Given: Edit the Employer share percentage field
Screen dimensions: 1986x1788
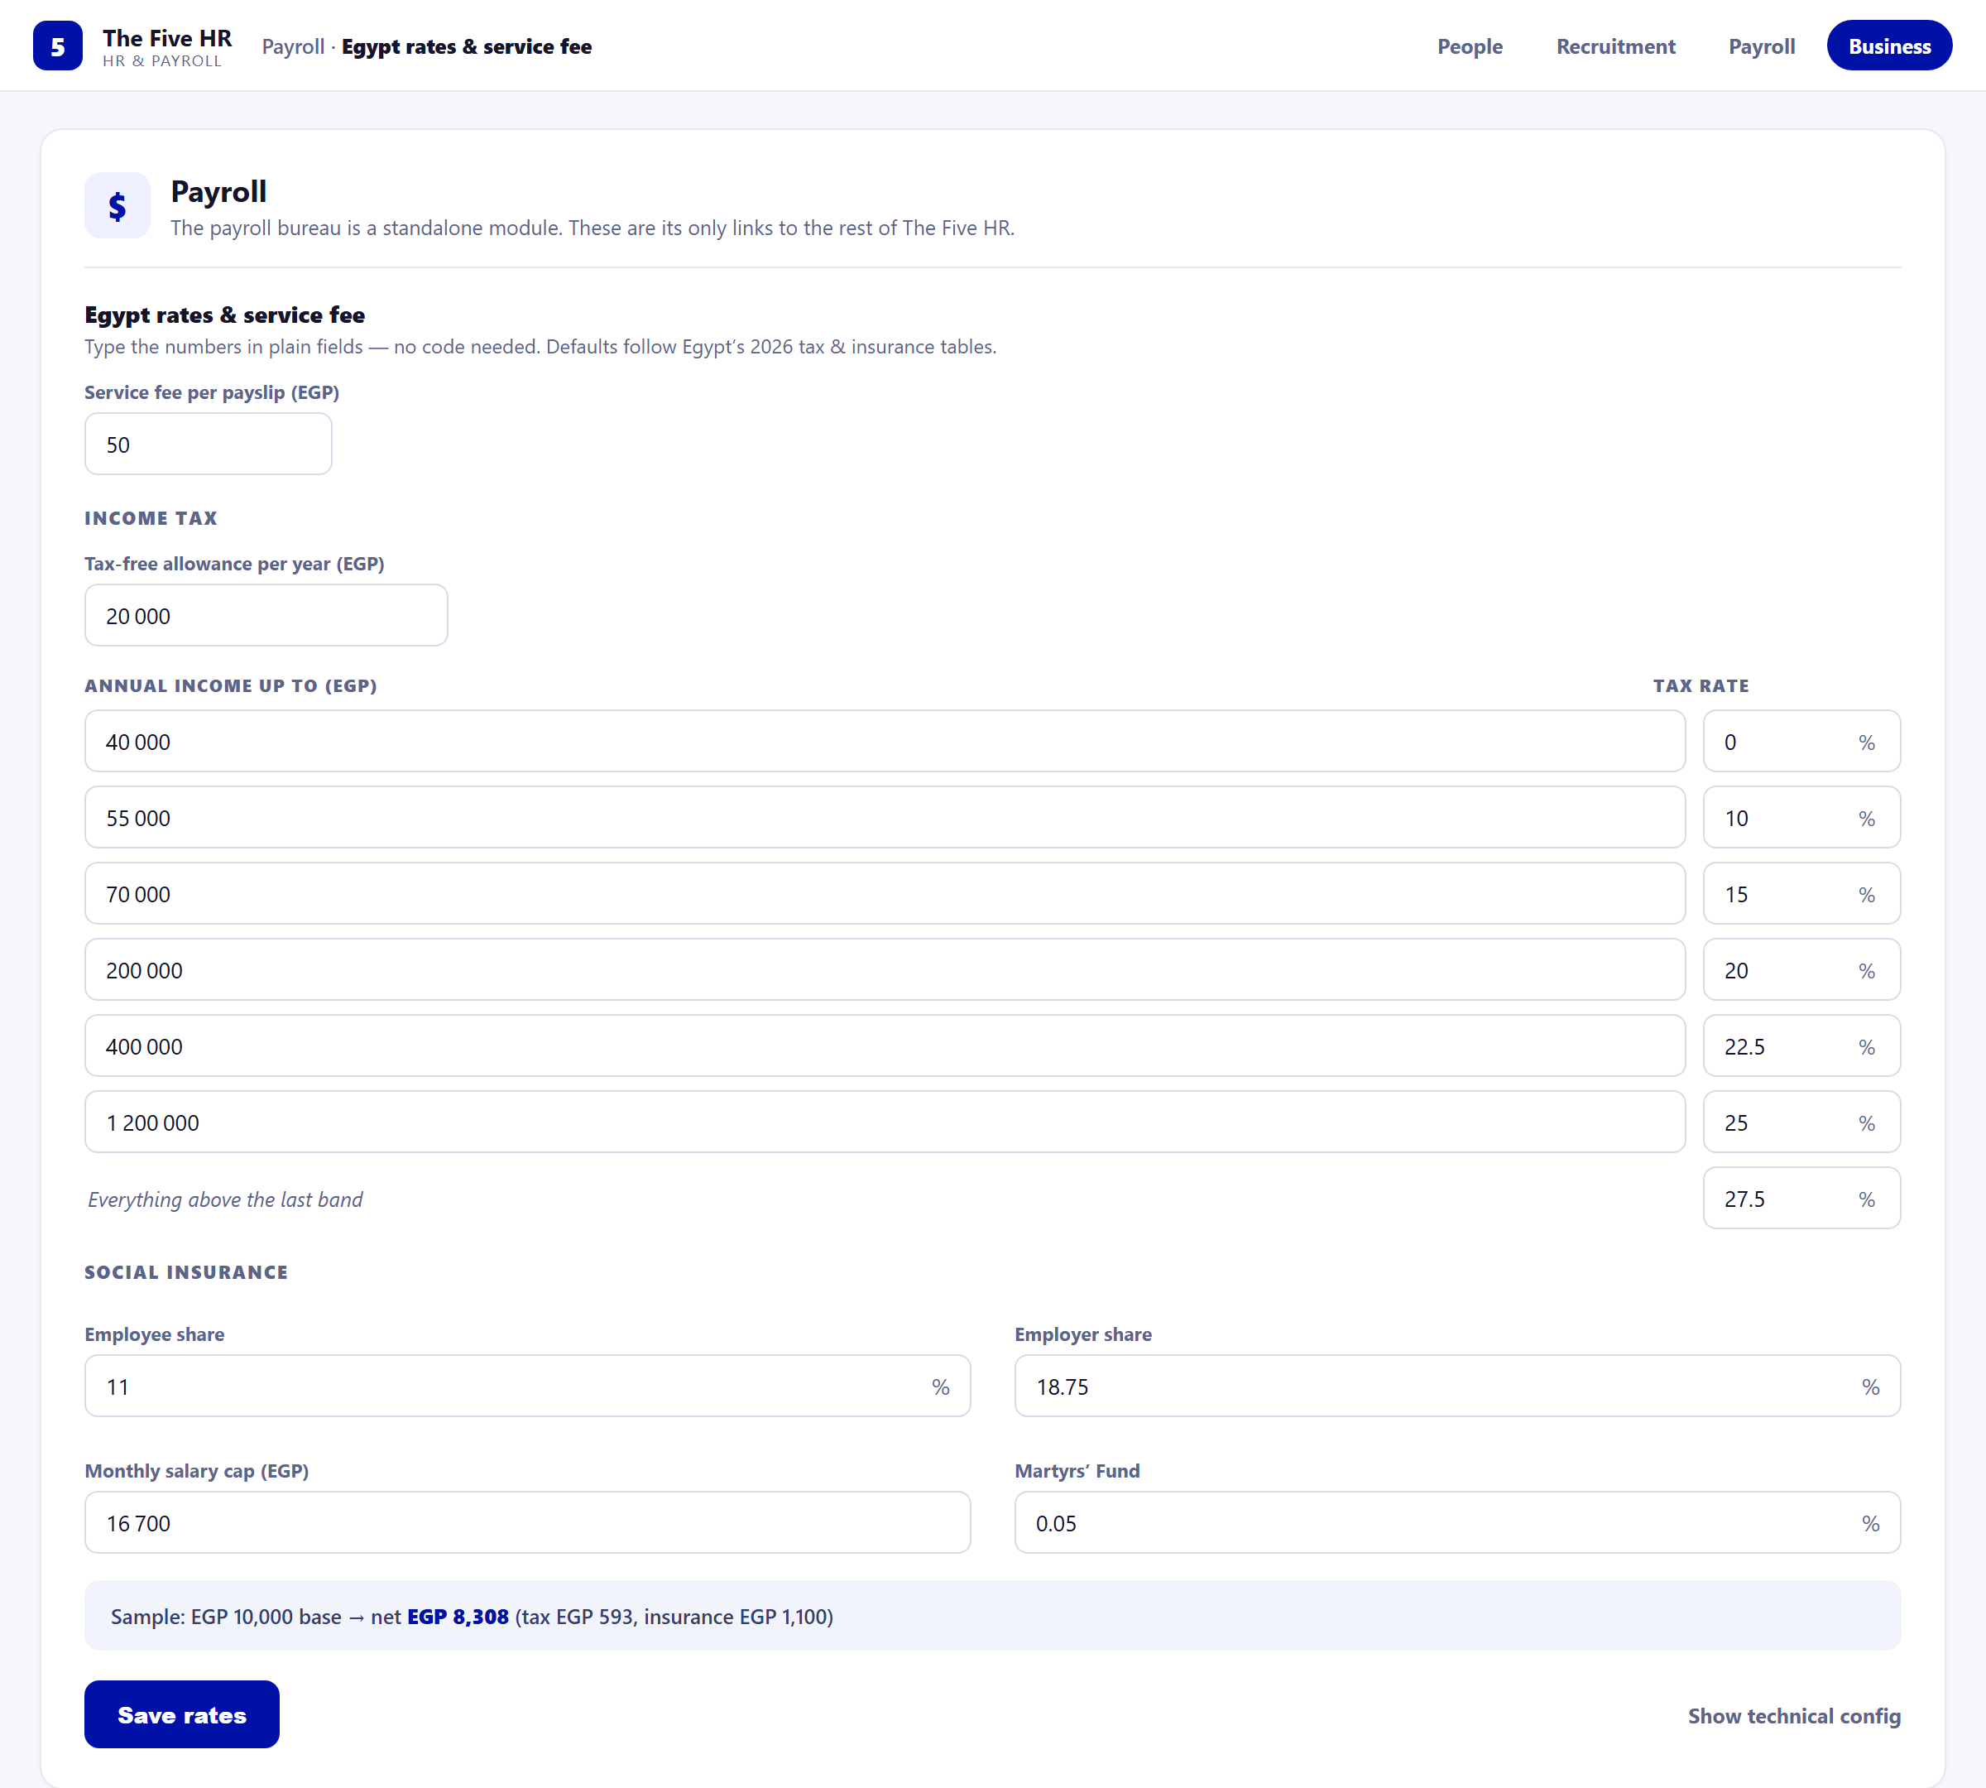Looking at the screenshot, I should tap(1457, 1387).
